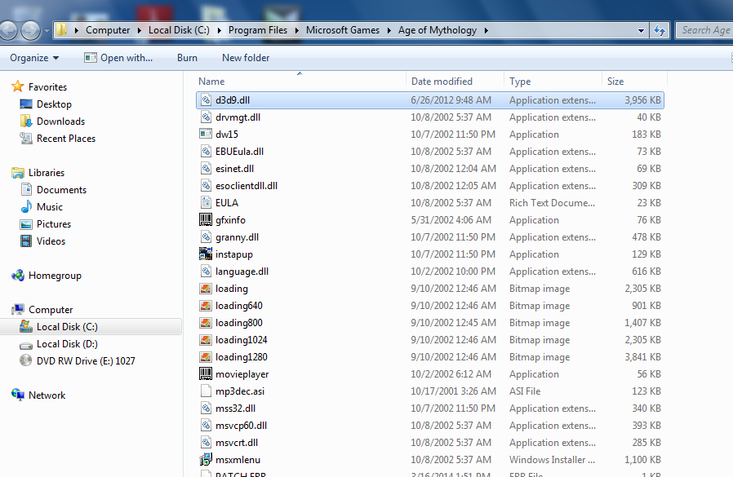Go to Program Files in breadcrumb
Viewport: 733px width, 477px height.
click(258, 30)
